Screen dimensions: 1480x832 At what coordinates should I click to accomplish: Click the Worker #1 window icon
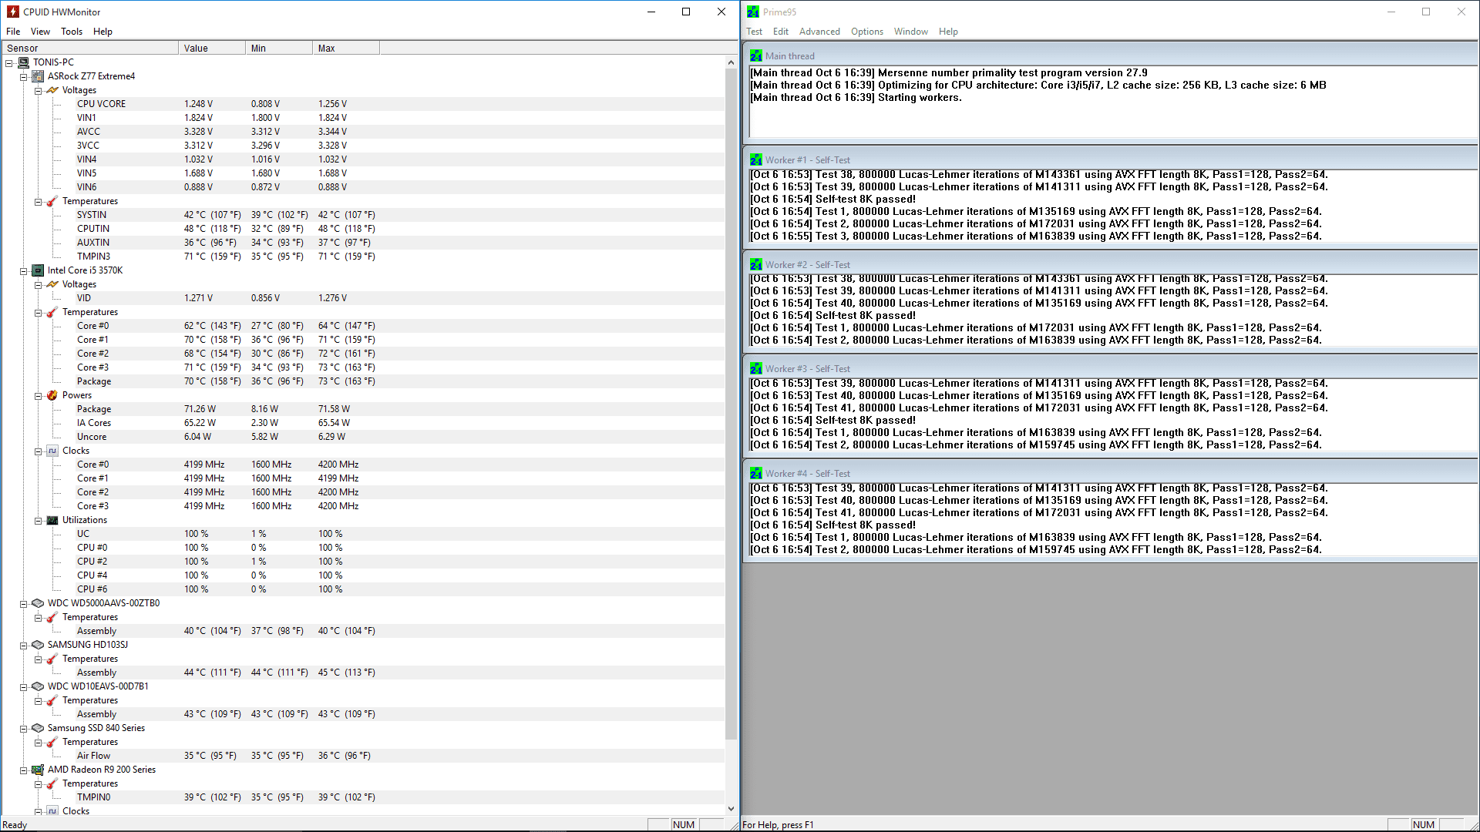(x=756, y=160)
